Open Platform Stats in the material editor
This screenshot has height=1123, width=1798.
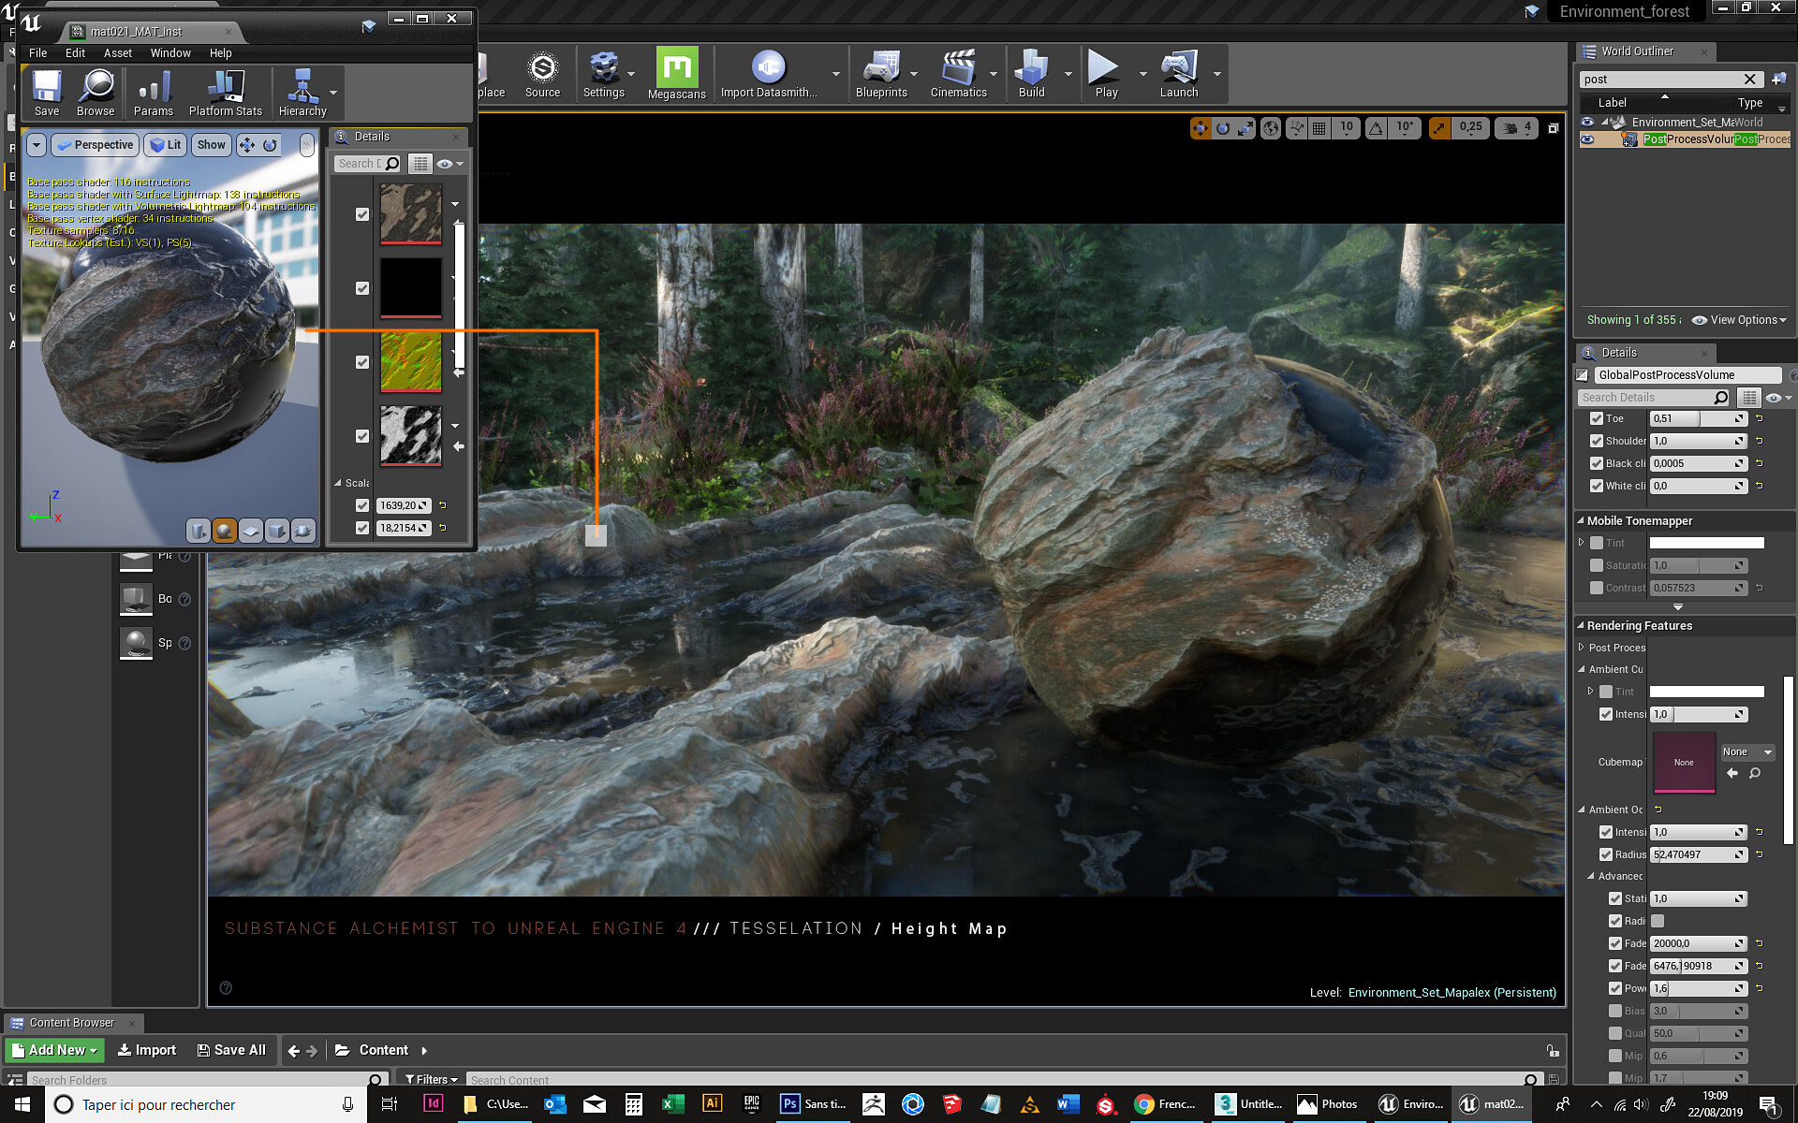click(225, 91)
